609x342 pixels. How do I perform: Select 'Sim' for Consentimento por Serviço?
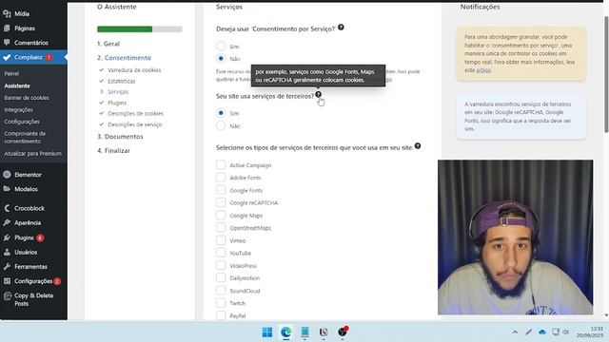pyautogui.click(x=221, y=47)
